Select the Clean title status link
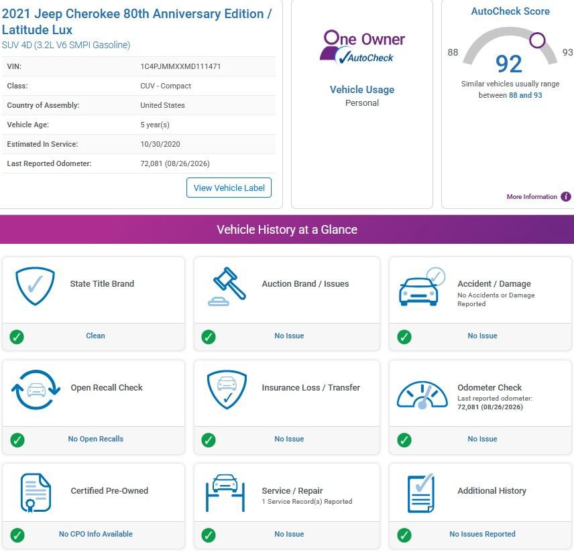Screen dimensions: 574x552 [95, 336]
